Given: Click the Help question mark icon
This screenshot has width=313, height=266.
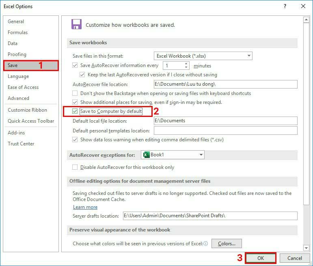Looking at the screenshot, I should pyautogui.click(x=285, y=6).
